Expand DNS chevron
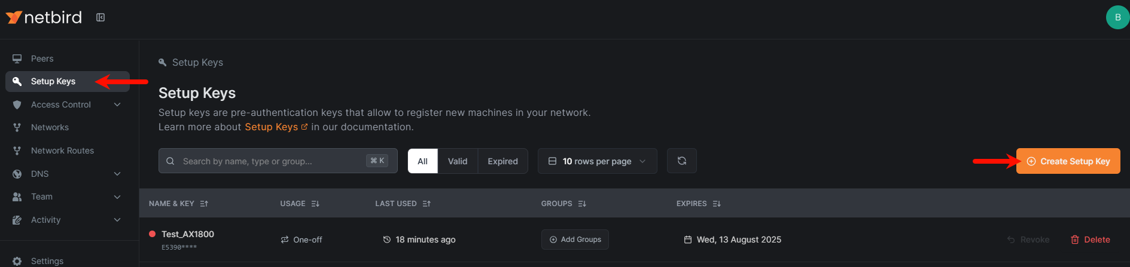 [x=117, y=174]
